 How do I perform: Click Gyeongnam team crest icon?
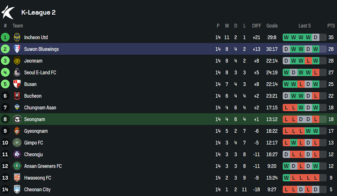click(x=17, y=131)
